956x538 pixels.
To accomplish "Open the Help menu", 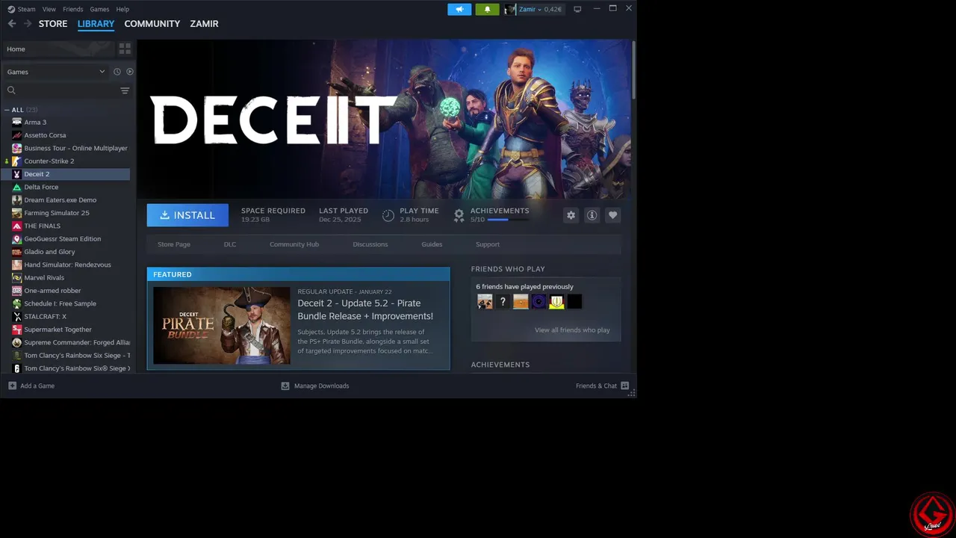I will point(123,9).
